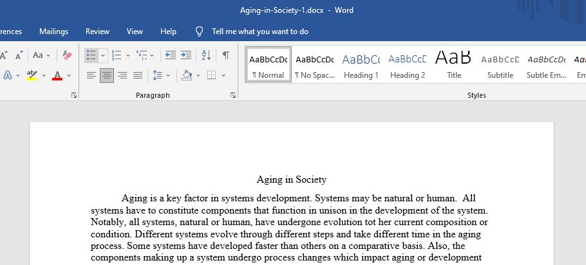Click the Increase Indent icon
586x265 pixels.
point(186,55)
